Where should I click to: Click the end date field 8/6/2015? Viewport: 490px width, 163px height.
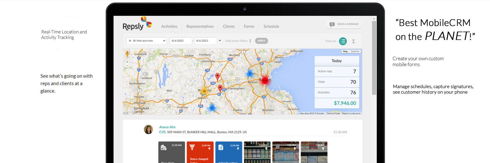[x=205, y=41]
